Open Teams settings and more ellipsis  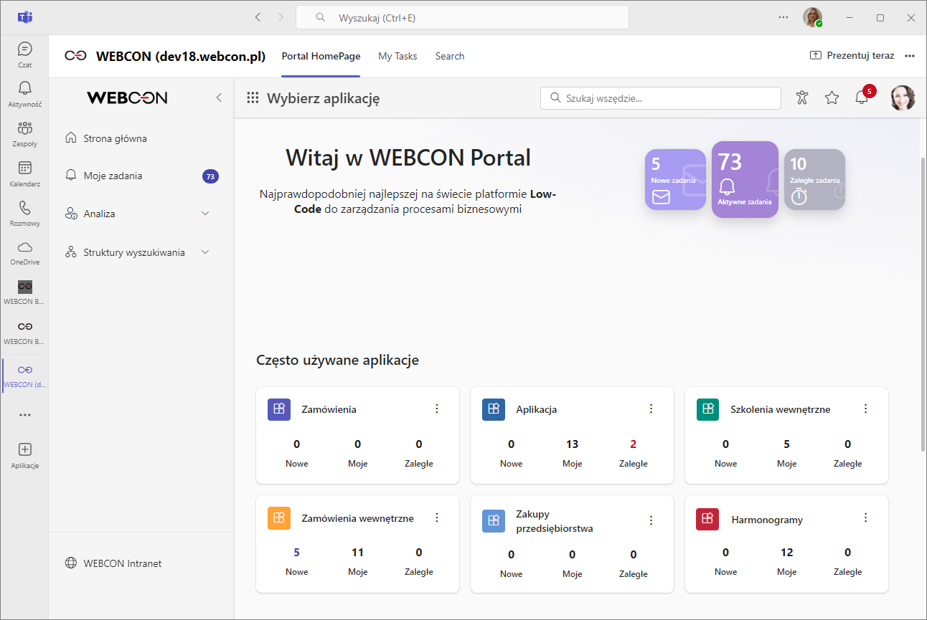(x=784, y=17)
